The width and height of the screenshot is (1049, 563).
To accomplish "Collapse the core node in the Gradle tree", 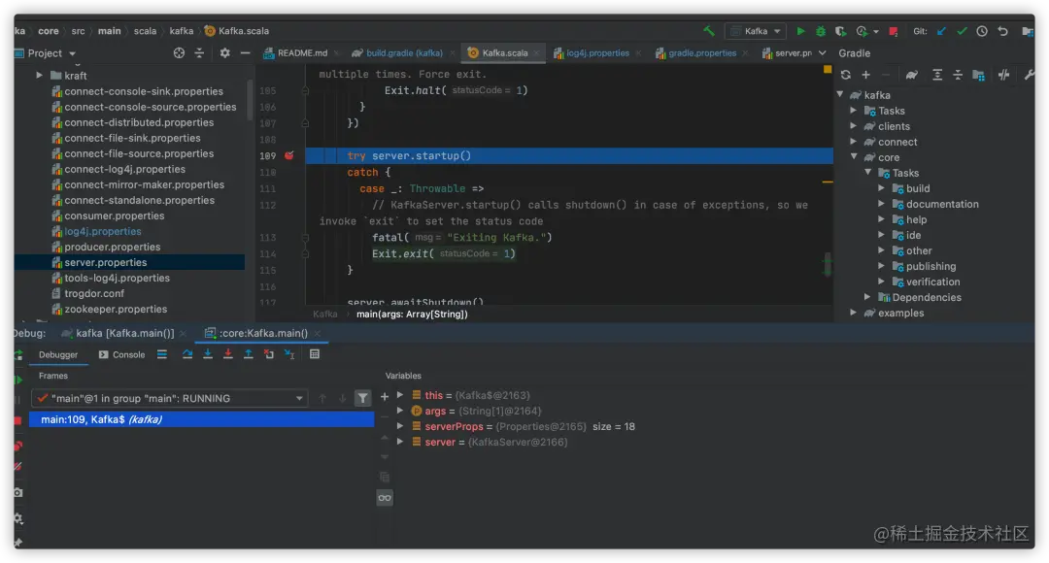I will tap(854, 157).
